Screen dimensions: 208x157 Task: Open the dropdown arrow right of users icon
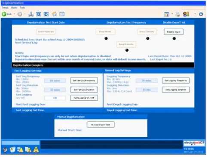click(195, 14)
